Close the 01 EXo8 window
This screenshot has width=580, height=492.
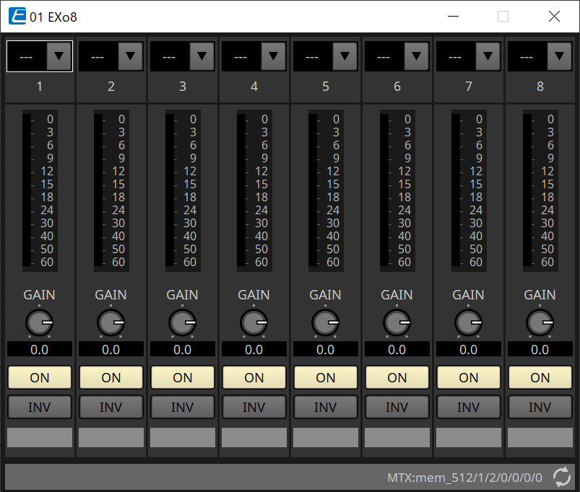[554, 16]
